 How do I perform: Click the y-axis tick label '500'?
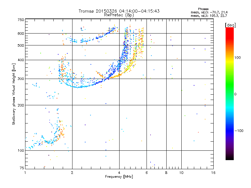21,45
